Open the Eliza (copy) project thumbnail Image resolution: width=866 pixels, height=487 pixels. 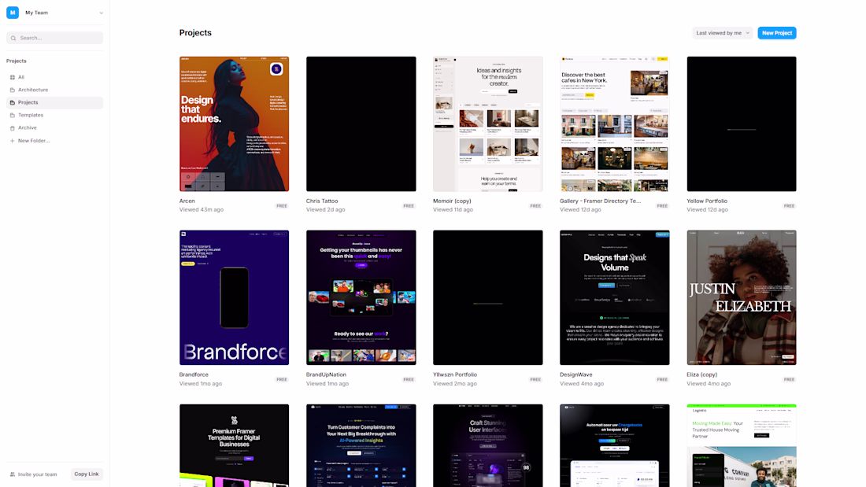742,297
